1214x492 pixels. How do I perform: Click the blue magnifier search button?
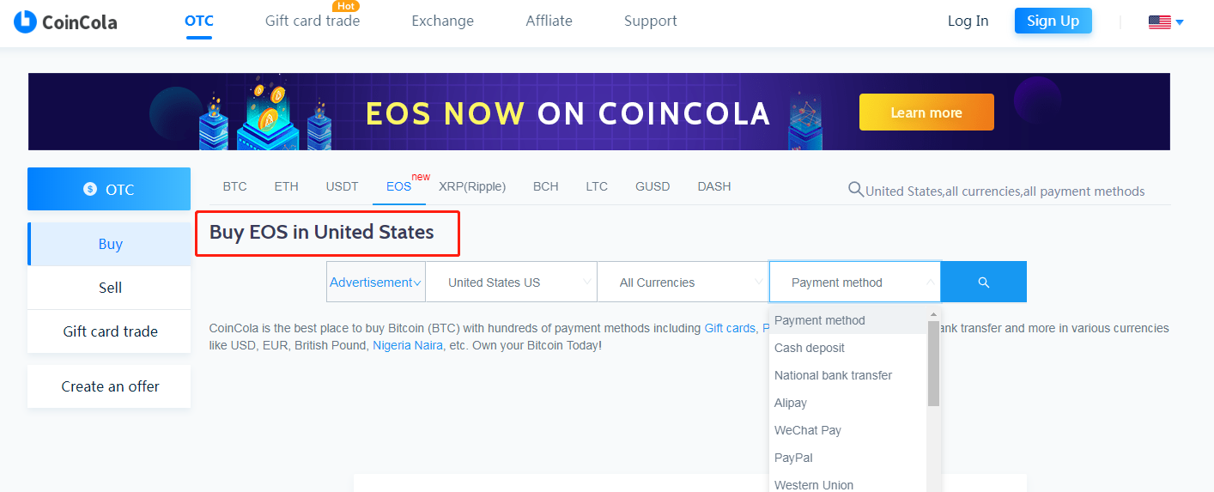click(984, 282)
